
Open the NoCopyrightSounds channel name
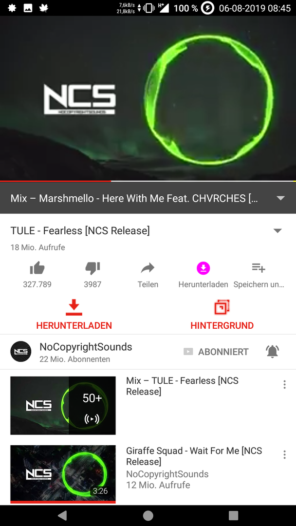coord(86,347)
